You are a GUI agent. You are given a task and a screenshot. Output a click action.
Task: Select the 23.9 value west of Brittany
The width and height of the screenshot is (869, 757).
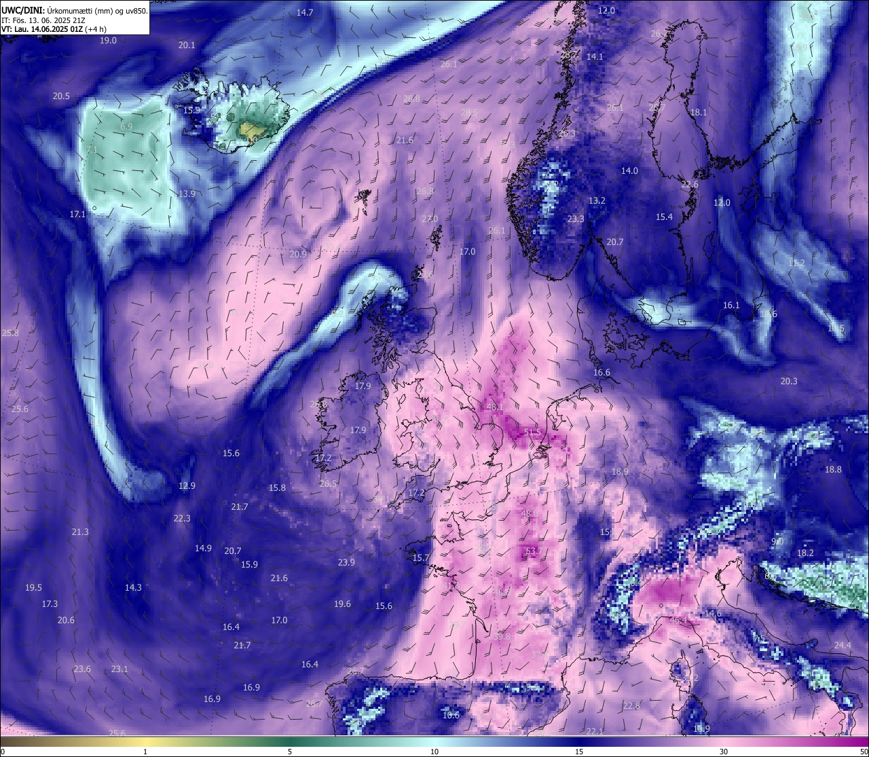[346, 563]
